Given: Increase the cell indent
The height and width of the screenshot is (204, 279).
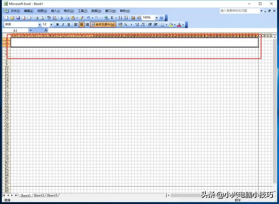Looking at the screenshot, I should [156, 24].
